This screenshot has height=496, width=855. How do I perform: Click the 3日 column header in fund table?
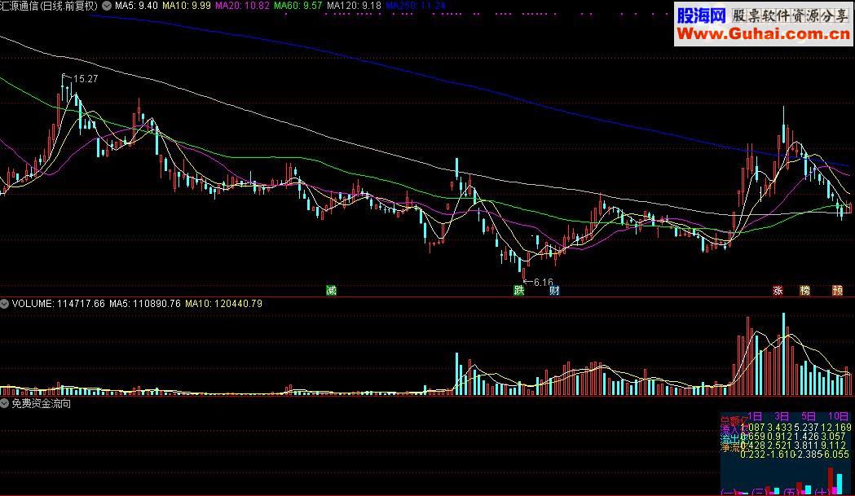pyautogui.click(x=782, y=417)
